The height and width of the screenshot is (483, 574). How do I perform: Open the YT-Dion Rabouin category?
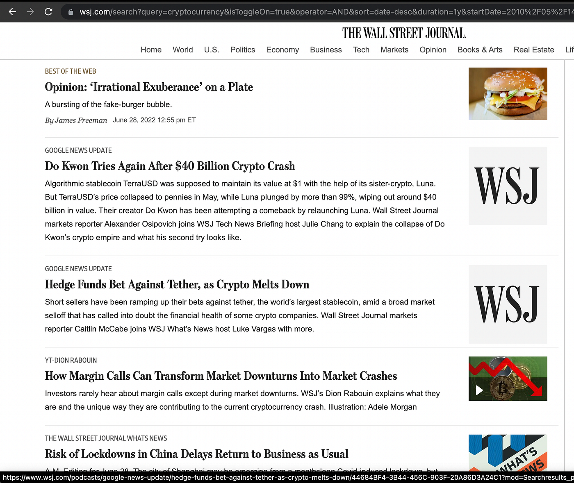coord(71,360)
